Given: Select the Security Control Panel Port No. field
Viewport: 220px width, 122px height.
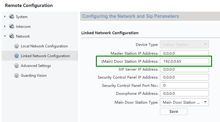Looking at the screenshot, I should click(x=184, y=85).
